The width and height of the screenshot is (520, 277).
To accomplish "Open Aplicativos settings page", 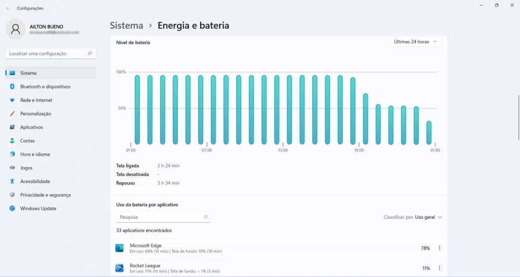I will (31, 127).
